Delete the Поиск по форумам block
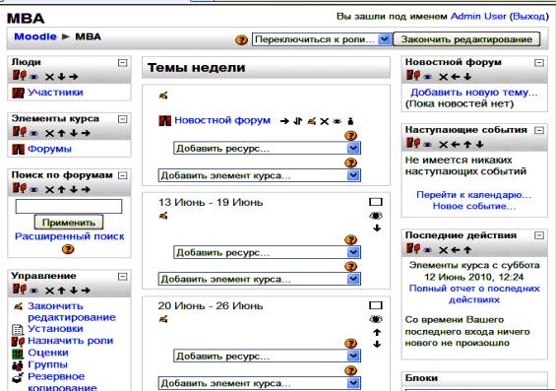 point(49,190)
